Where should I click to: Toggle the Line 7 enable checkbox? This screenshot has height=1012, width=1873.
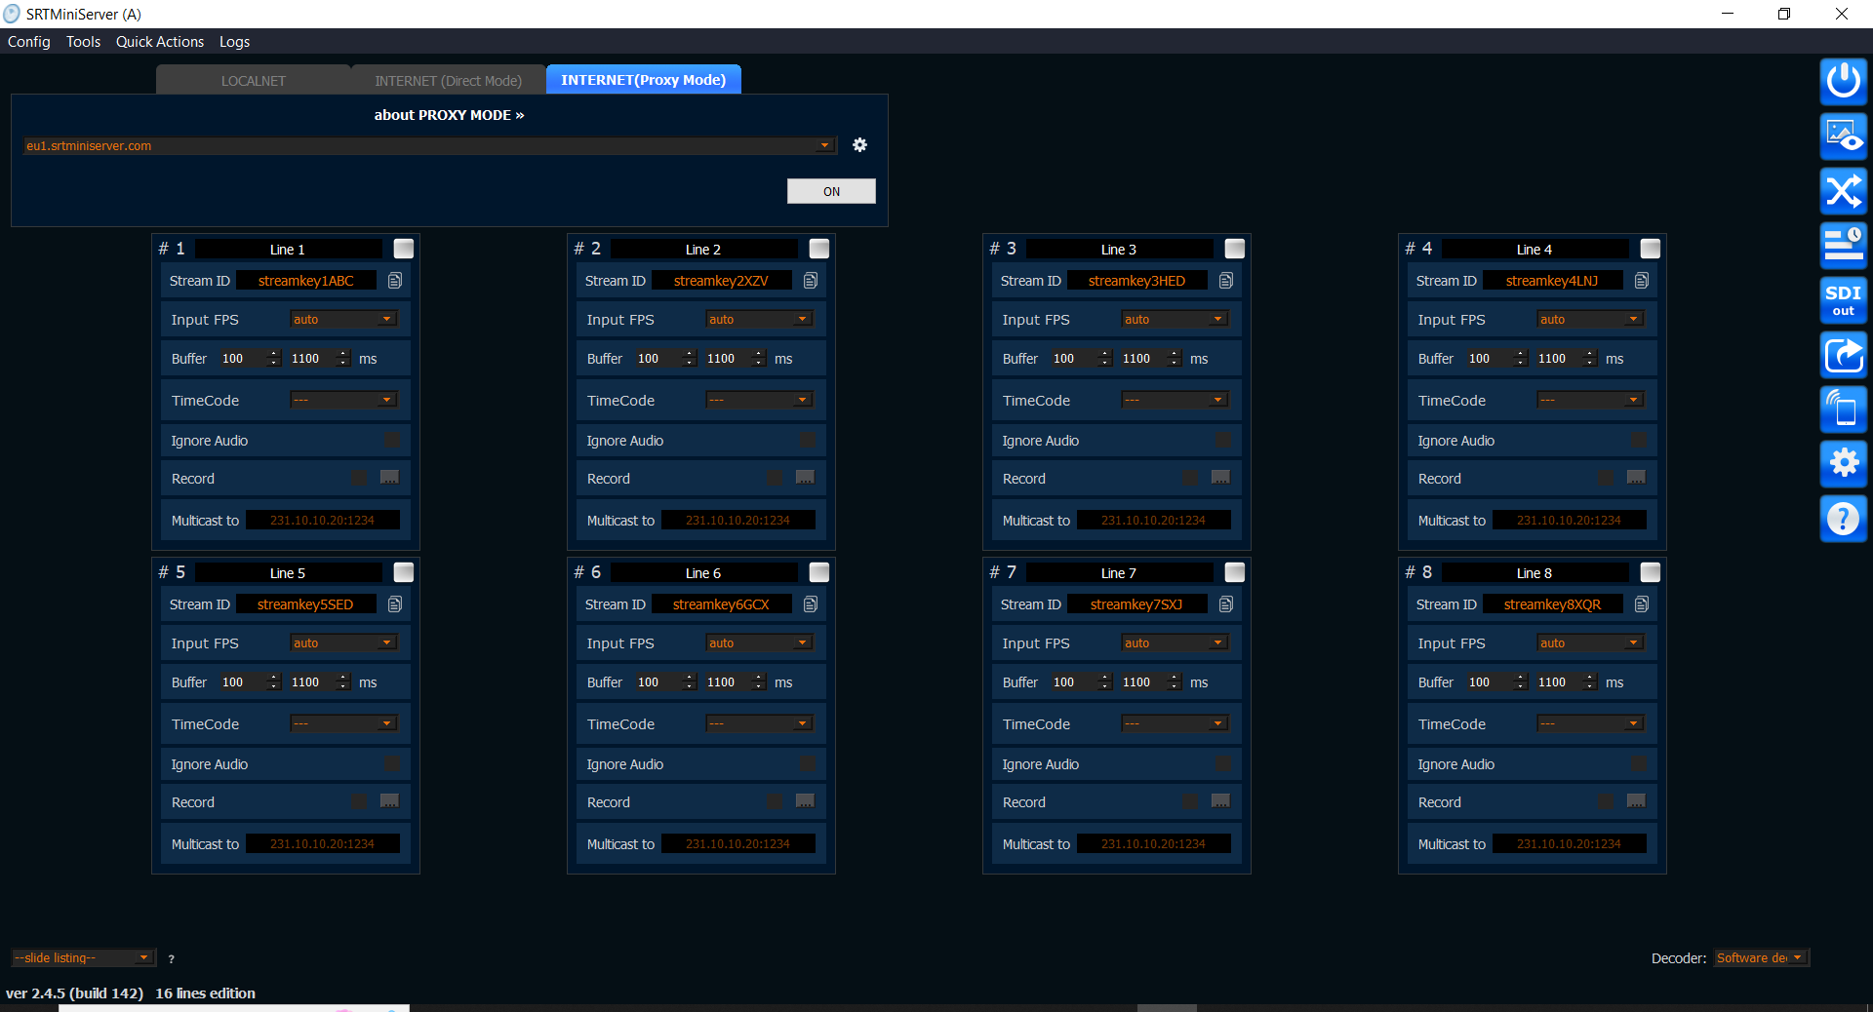point(1235,572)
